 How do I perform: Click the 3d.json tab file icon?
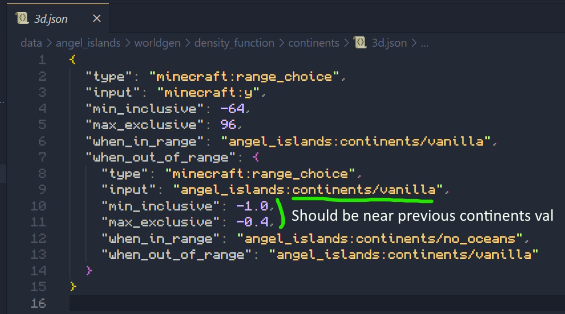pyautogui.click(x=22, y=18)
